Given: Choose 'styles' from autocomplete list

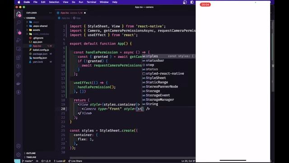Looking at the screenshot, I should click(168, 56).
